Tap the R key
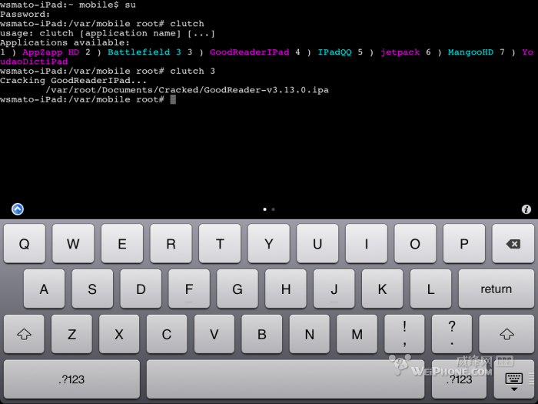 [171, 244]
